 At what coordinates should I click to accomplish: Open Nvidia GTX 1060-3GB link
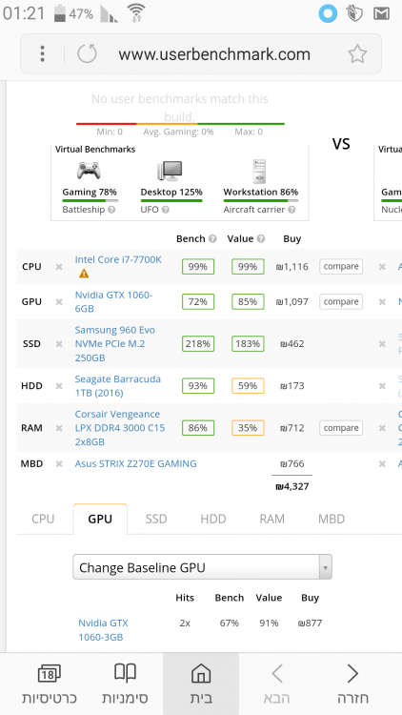coord(104,630)
